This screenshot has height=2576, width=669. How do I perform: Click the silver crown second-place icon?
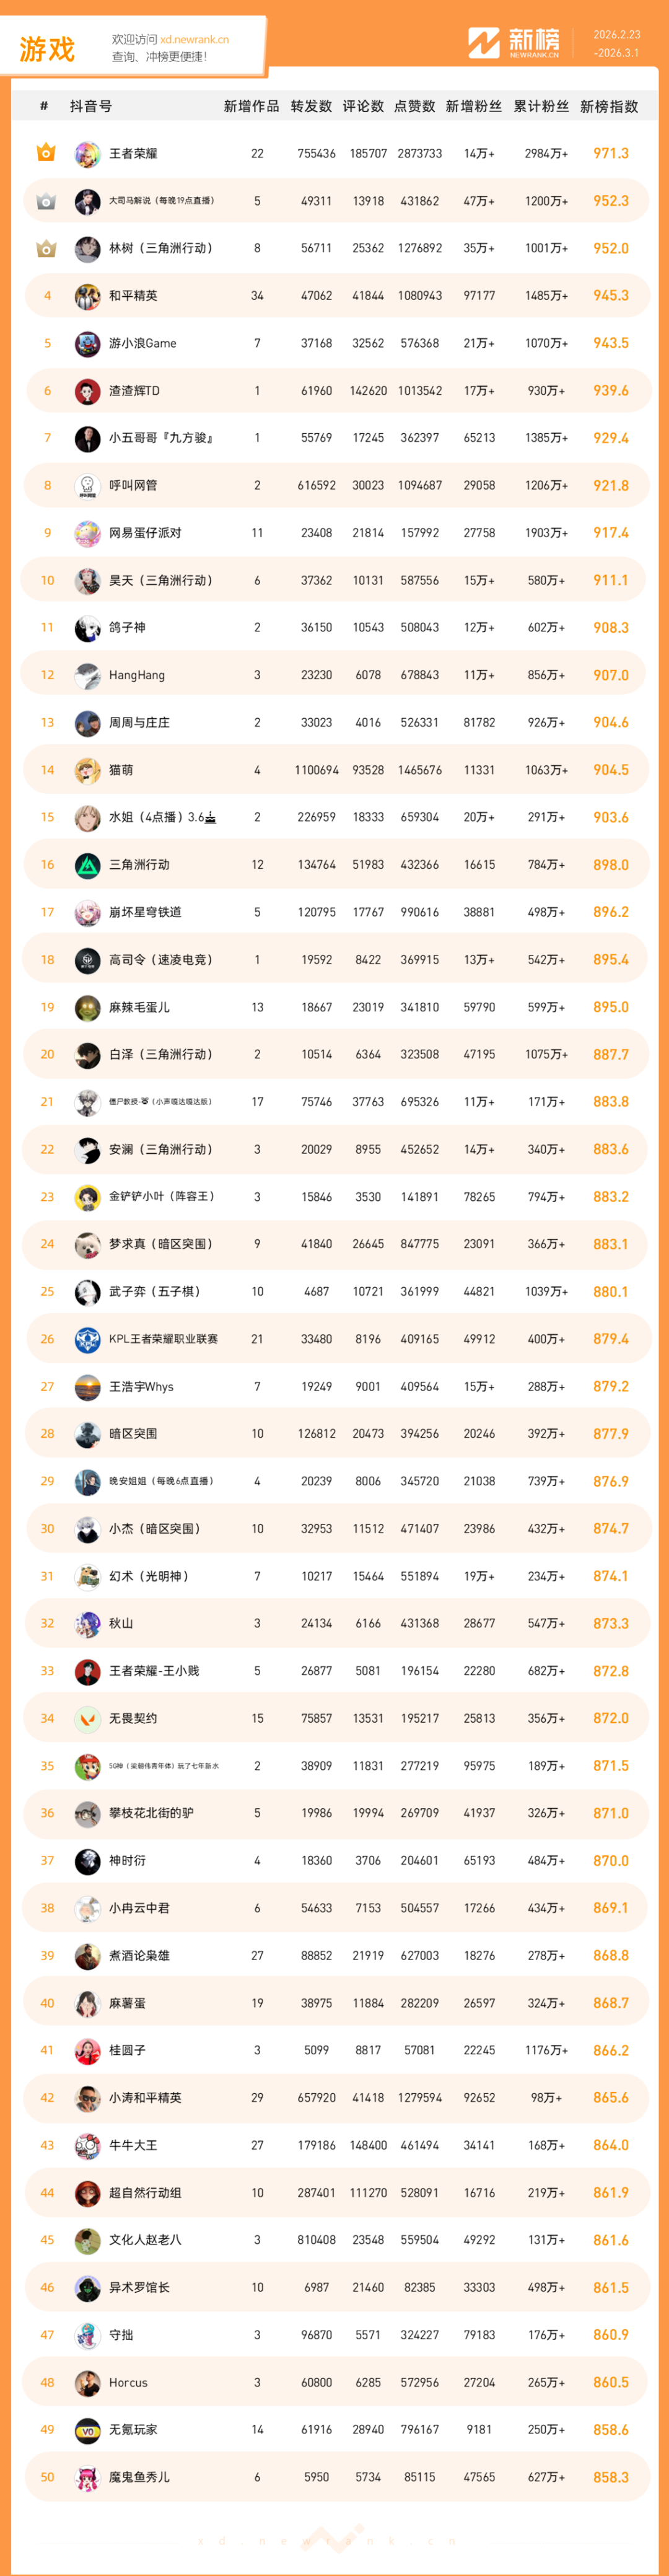[x=46, y=201]
